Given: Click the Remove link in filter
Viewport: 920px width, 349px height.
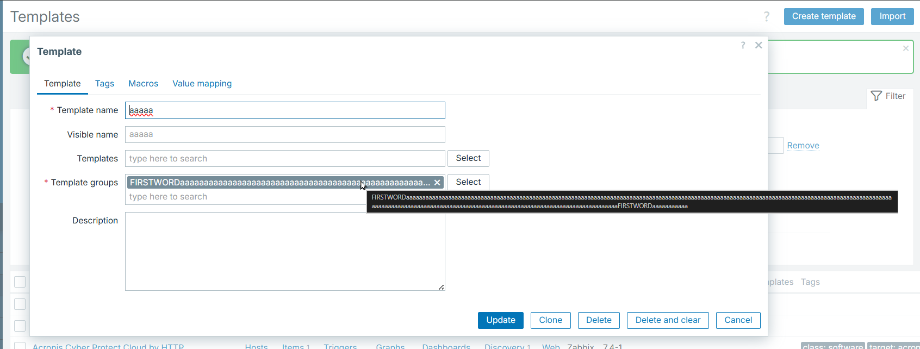Looking at the screenshot, I should tap(803, 146).
